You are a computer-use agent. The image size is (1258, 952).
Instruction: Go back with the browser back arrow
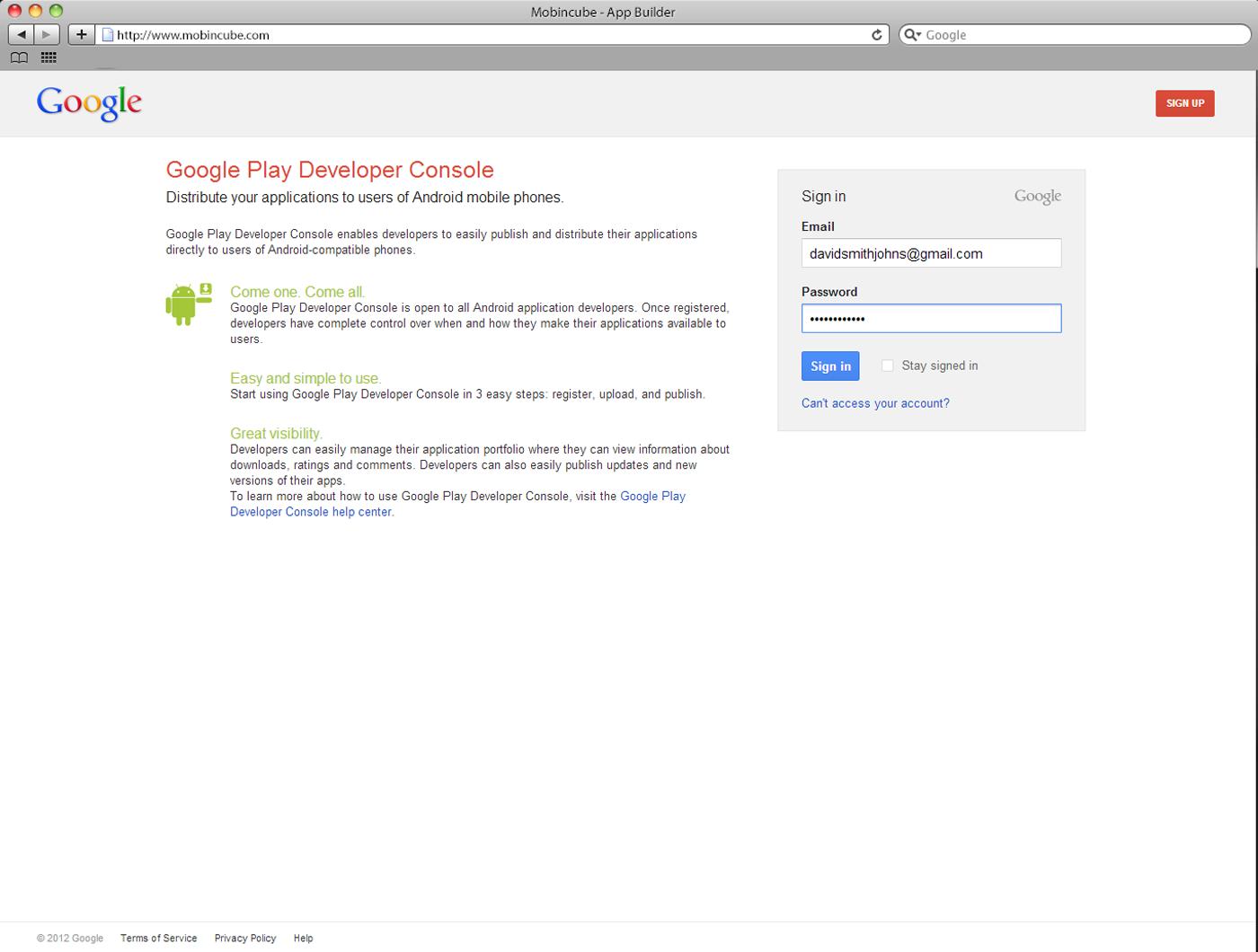coord(21,34)
